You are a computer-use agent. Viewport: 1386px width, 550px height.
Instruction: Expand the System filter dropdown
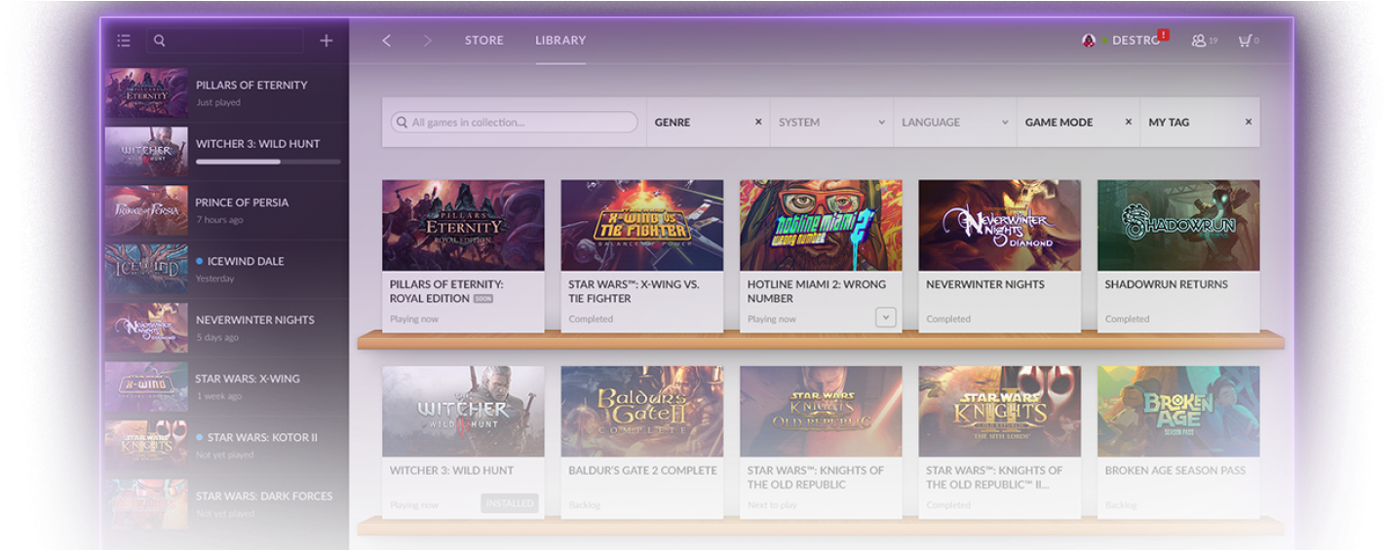tap(881, 123)
